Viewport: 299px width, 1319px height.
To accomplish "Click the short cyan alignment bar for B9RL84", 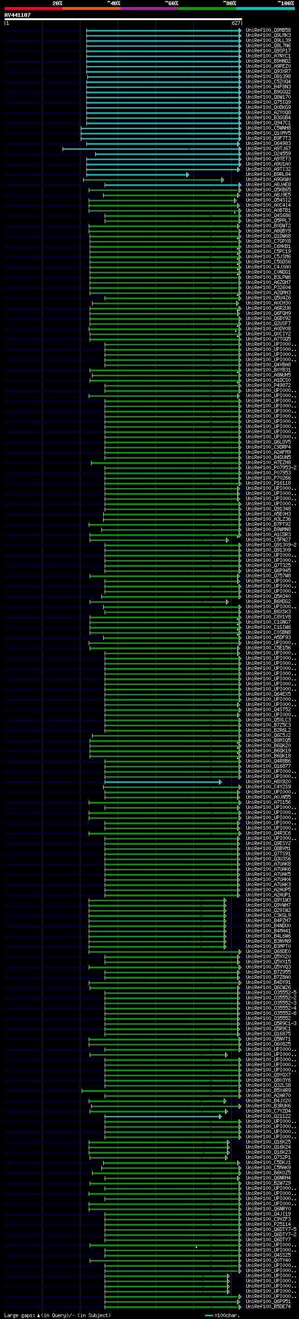I will pos(137,175).
